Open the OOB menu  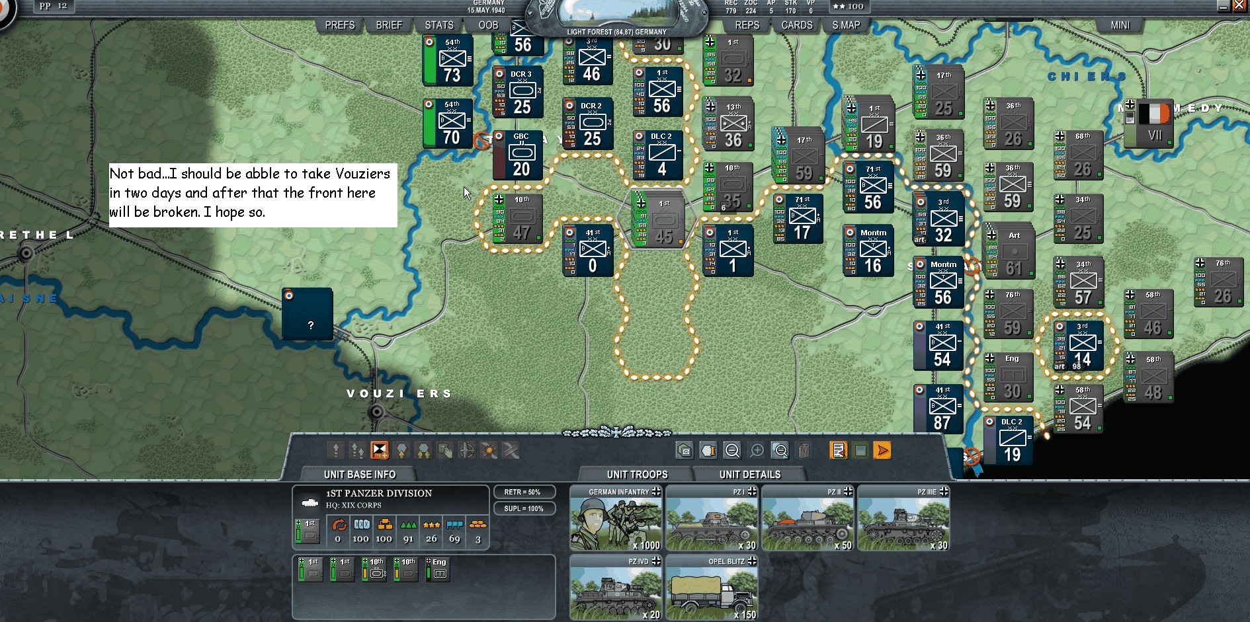coord(488,25)
